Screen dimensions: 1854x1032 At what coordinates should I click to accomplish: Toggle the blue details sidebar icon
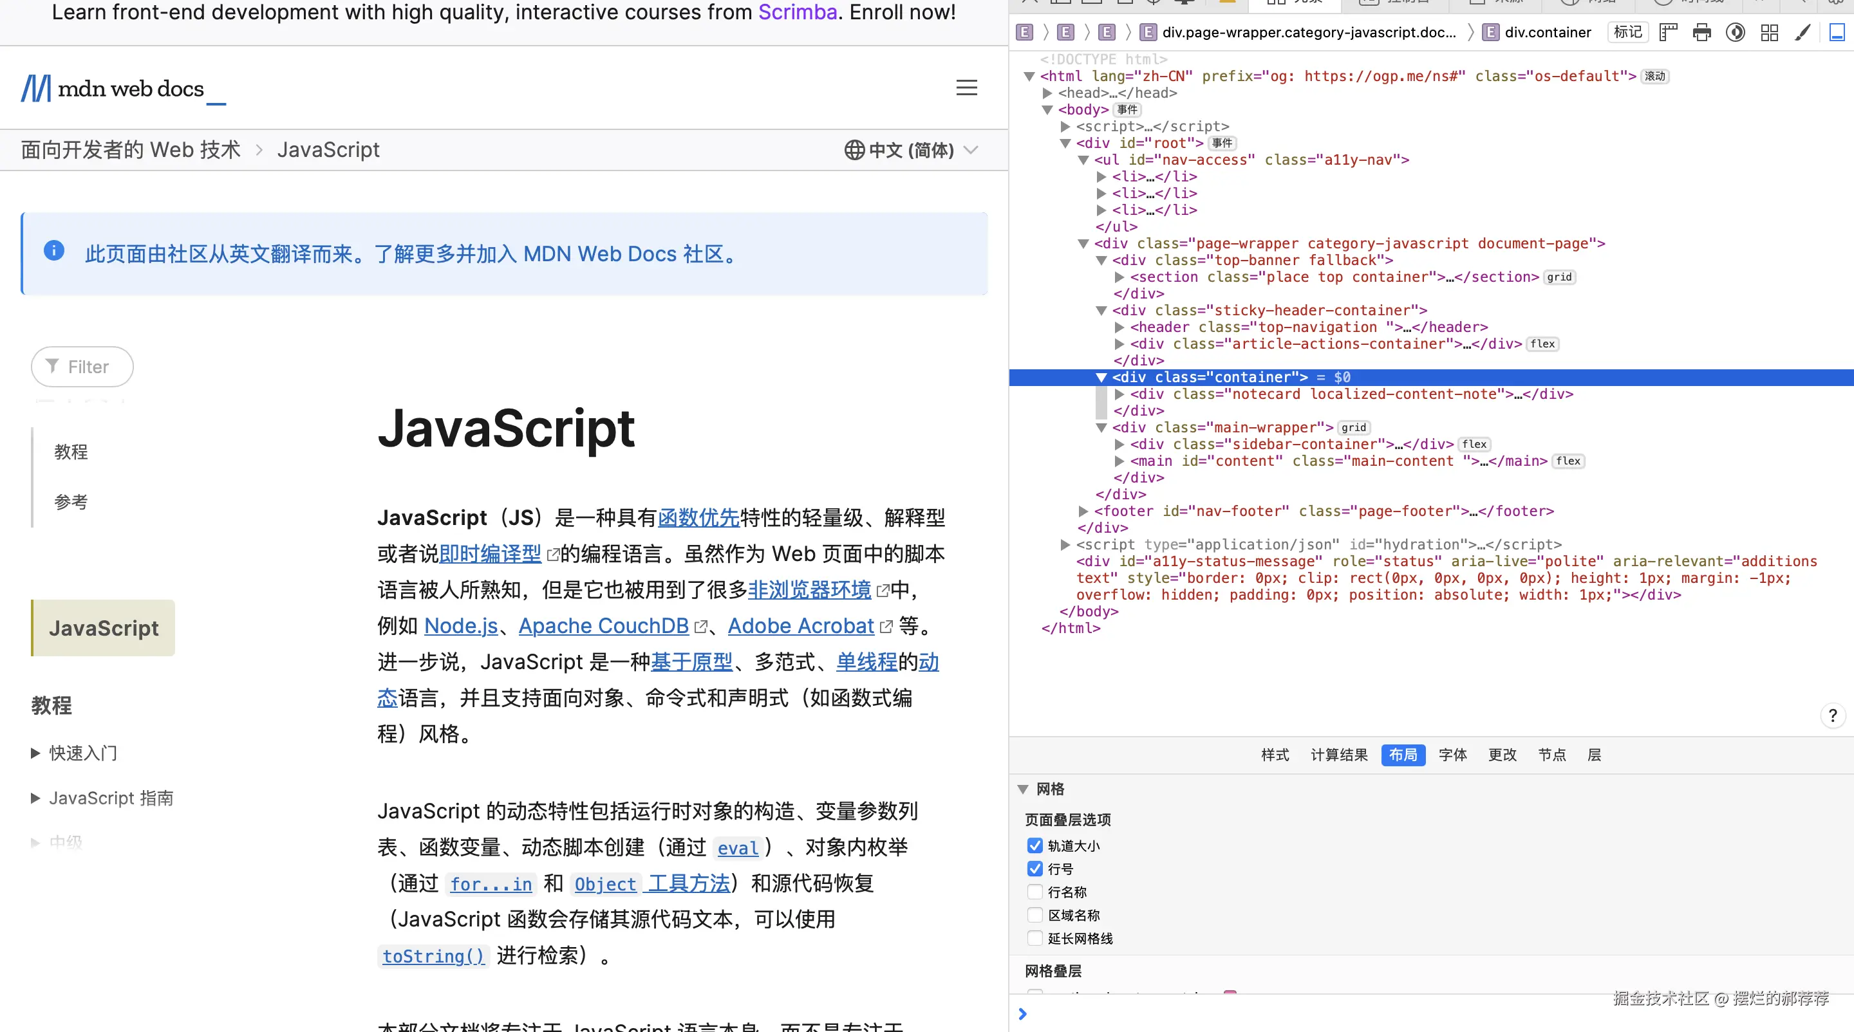pos(1837,32)
